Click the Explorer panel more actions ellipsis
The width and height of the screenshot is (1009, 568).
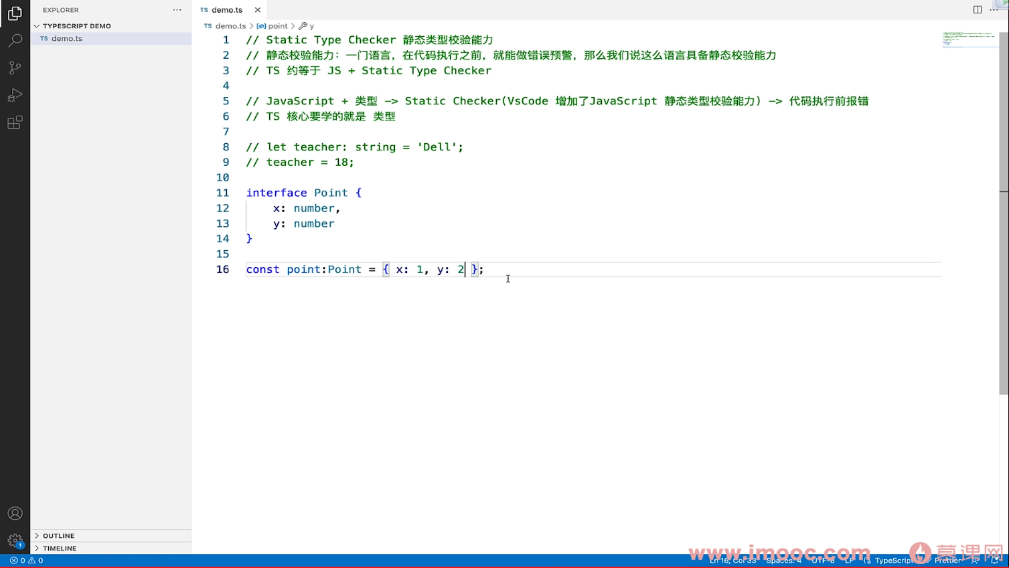(x=177, y=10)
